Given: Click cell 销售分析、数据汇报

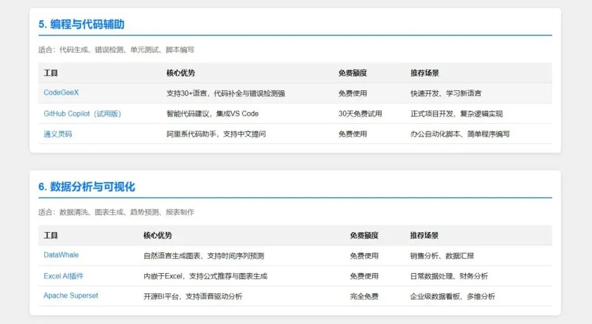Looking at the screenshot, I should pyautogui.click(x=442, y=256).
